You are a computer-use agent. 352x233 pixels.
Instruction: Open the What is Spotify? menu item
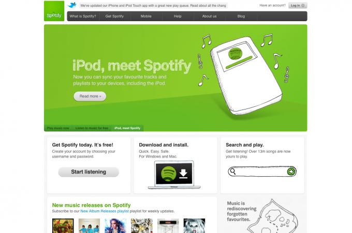[x=83, y=17]
